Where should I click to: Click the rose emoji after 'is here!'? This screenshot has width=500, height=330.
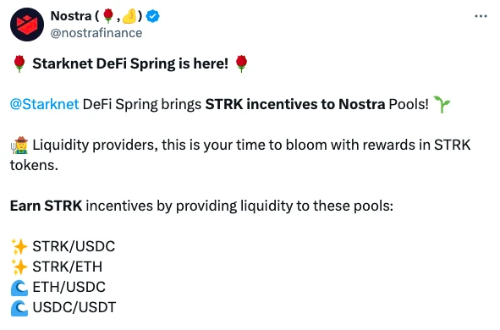pyautogui.click(x=241, y=63)
